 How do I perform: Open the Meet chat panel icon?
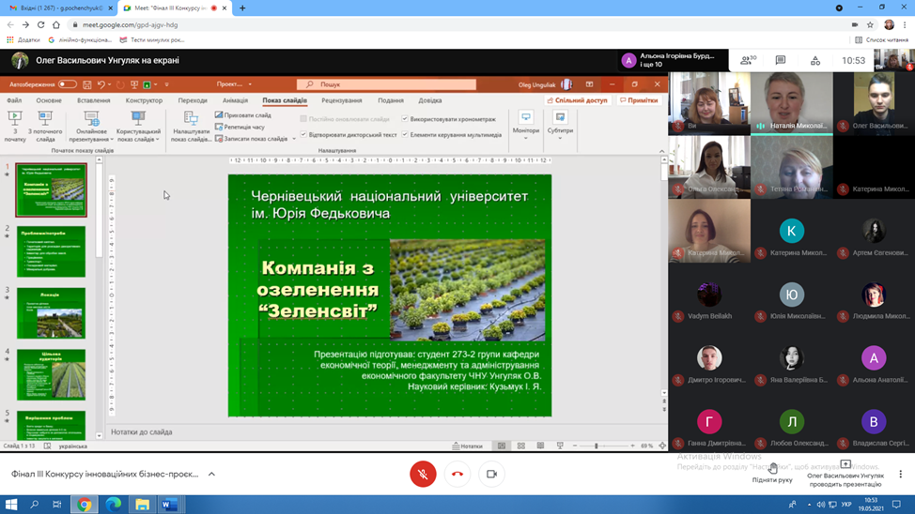[x=781, y=60]
